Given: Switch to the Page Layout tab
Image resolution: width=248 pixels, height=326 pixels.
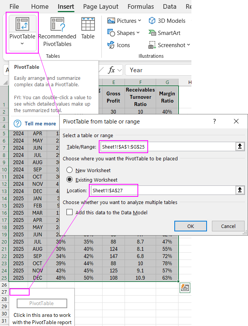Looking at the screenshot, I should click(x=101, y=6).
